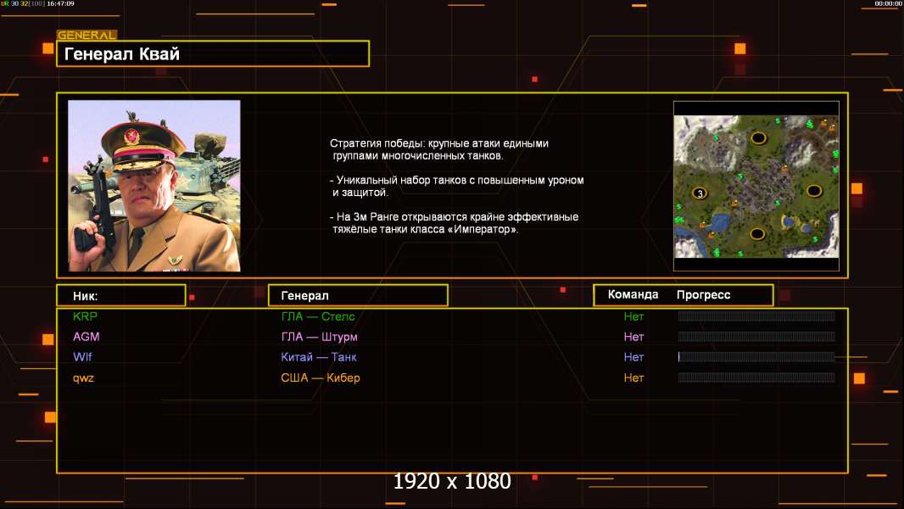Click the 1920 x 1080 resolution text
The height and width of the screenshot is (509, 904).
coord(452,481)
